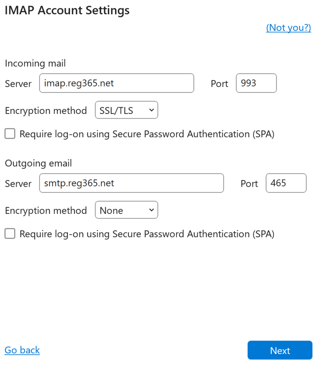316x367 pixels.
Task: Enable Secure Password Authentication for outgoing email
Action: tap(10, 234)
